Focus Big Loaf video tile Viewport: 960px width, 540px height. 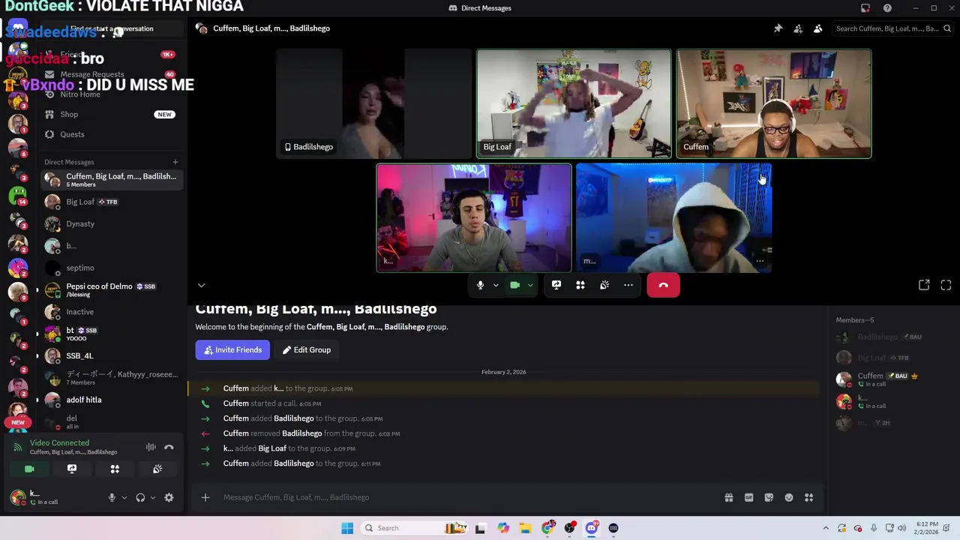pos(574,103)
